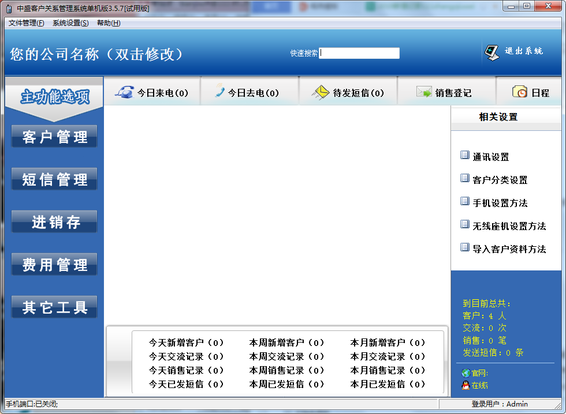
Task: Click the mail arrow icon for 销售登记
Action: coord(424,92)
